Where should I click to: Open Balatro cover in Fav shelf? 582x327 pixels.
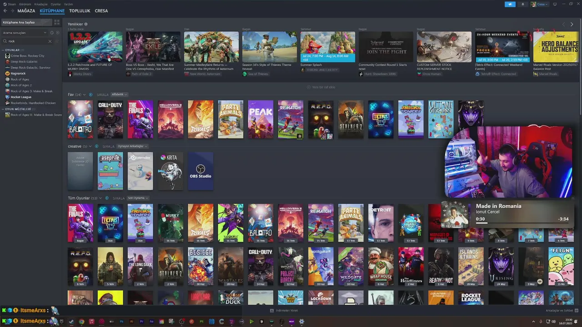pyautogui.click(x=80, y=119)
